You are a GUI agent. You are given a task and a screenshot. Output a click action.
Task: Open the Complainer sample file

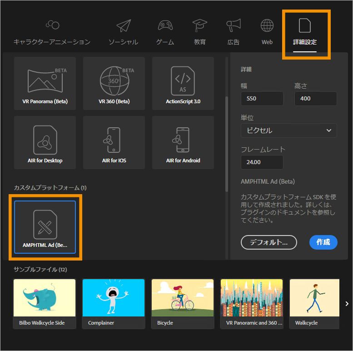point(114,304)
